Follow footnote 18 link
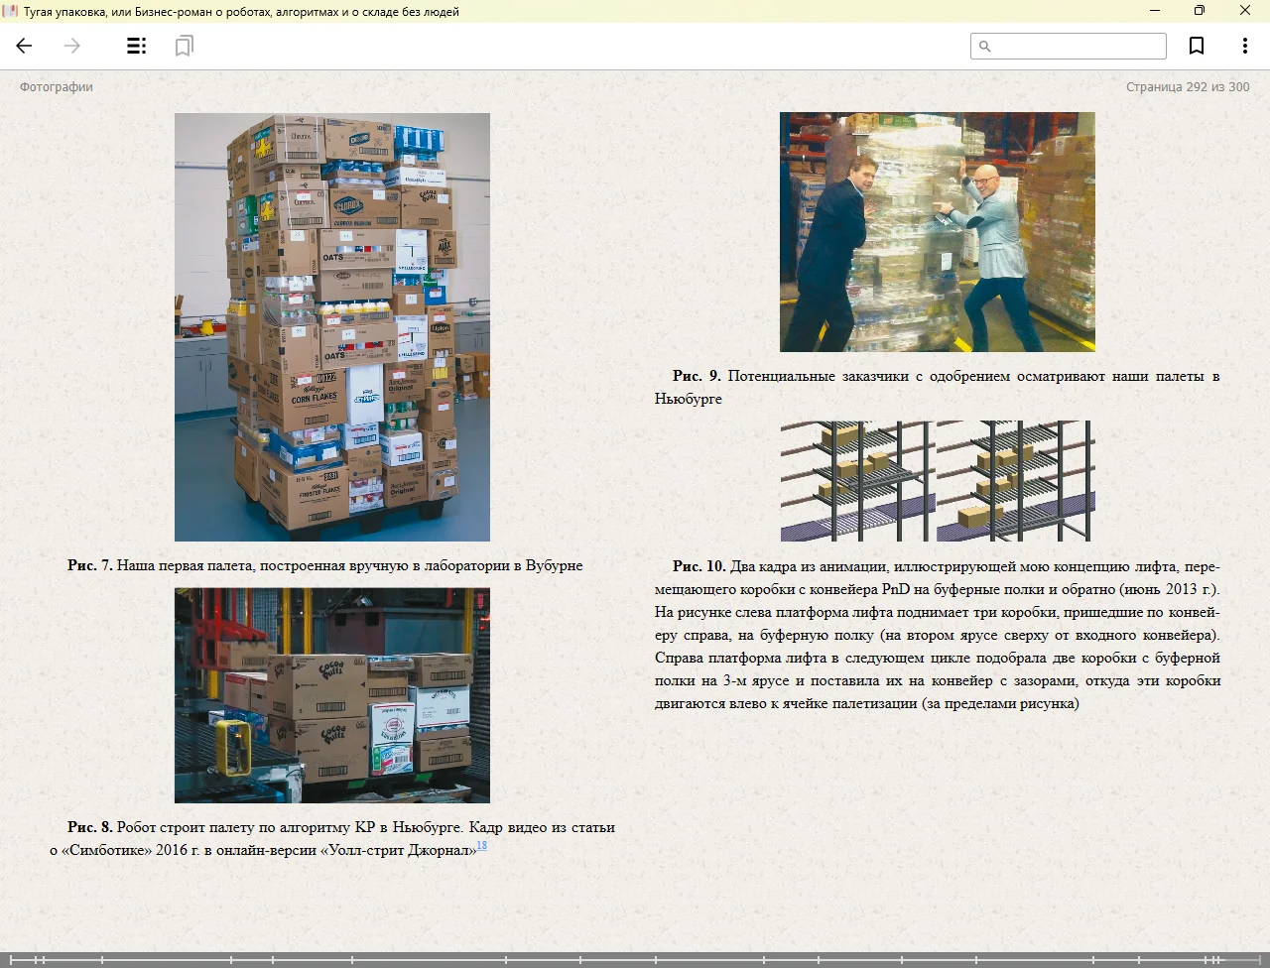The image size is (1270, 968). [481, 846]
